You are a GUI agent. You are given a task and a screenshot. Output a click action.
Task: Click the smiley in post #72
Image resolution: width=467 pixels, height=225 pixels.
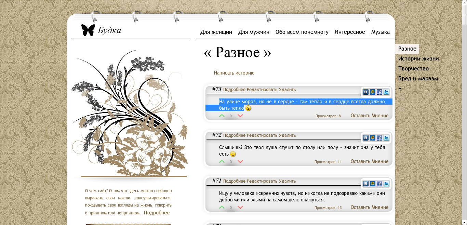tap(233, 154)
